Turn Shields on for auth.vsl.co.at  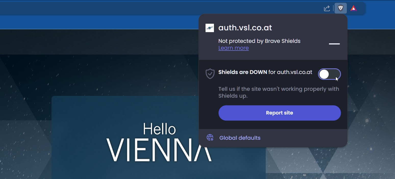(x=329, y=74)
